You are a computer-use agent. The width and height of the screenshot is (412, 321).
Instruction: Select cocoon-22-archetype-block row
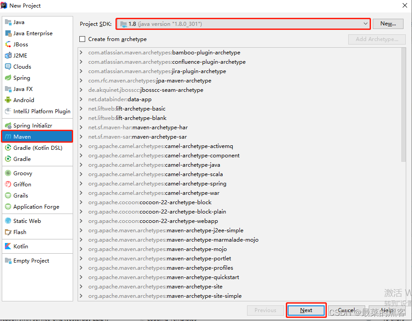click(x=239, y=202)
